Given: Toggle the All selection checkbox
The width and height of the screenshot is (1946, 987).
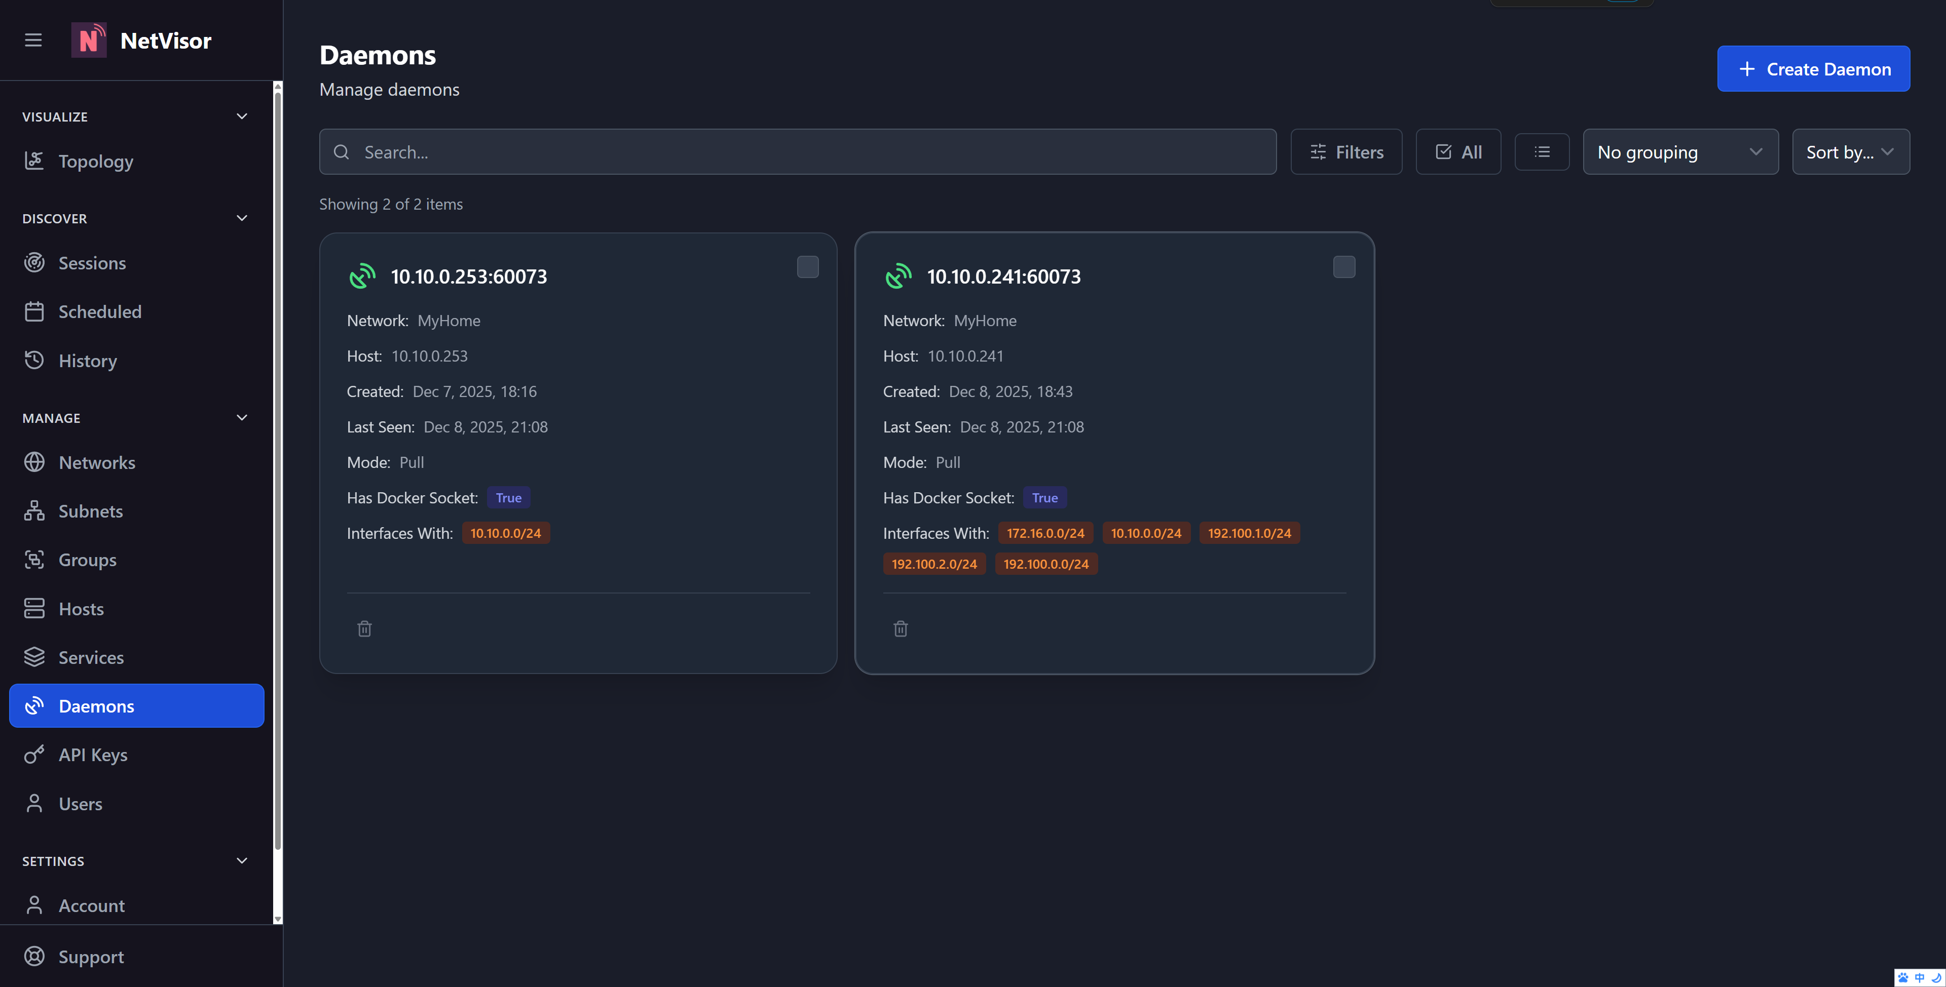Looking at the screenshot, I should 1458,152.
